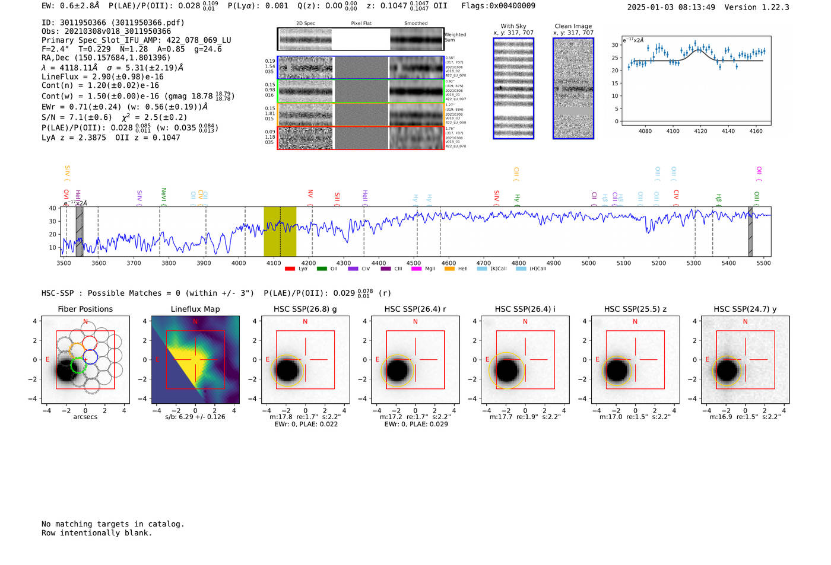Click the EWr: 0, PLAE: 0.029 caption
This screenshot has width=831, height=565.
tap(415, 424)
